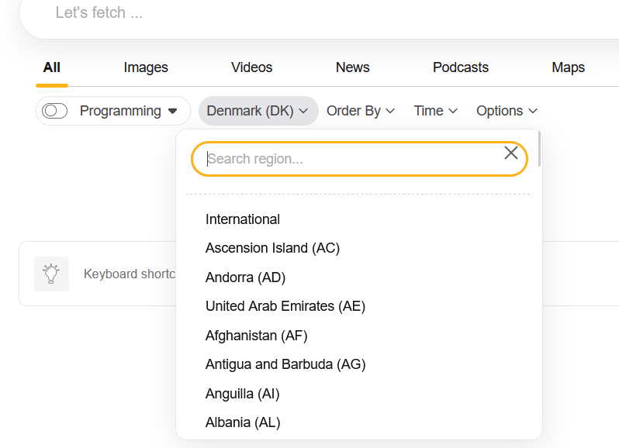Select Anguilla (AI) region
This screenshot has width=619, height=448.
tap(242, 394)
